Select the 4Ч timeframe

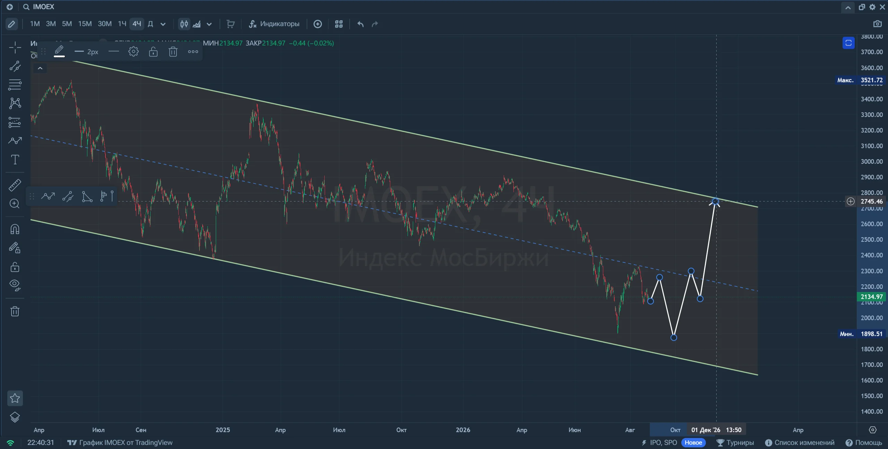pyautogui.click(x=137, y=24)
